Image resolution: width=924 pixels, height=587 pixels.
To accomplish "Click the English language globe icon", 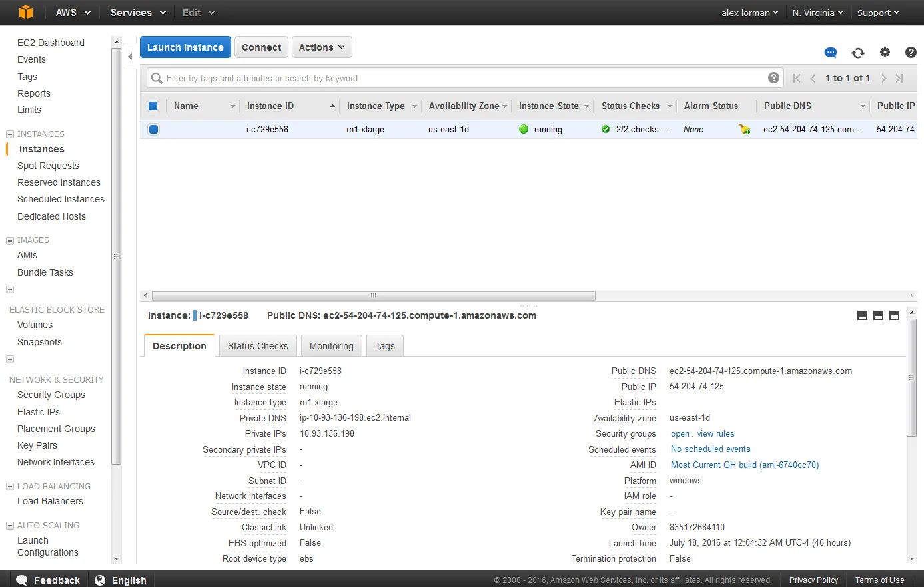I will pyautogui.click(x=100, y=580).
